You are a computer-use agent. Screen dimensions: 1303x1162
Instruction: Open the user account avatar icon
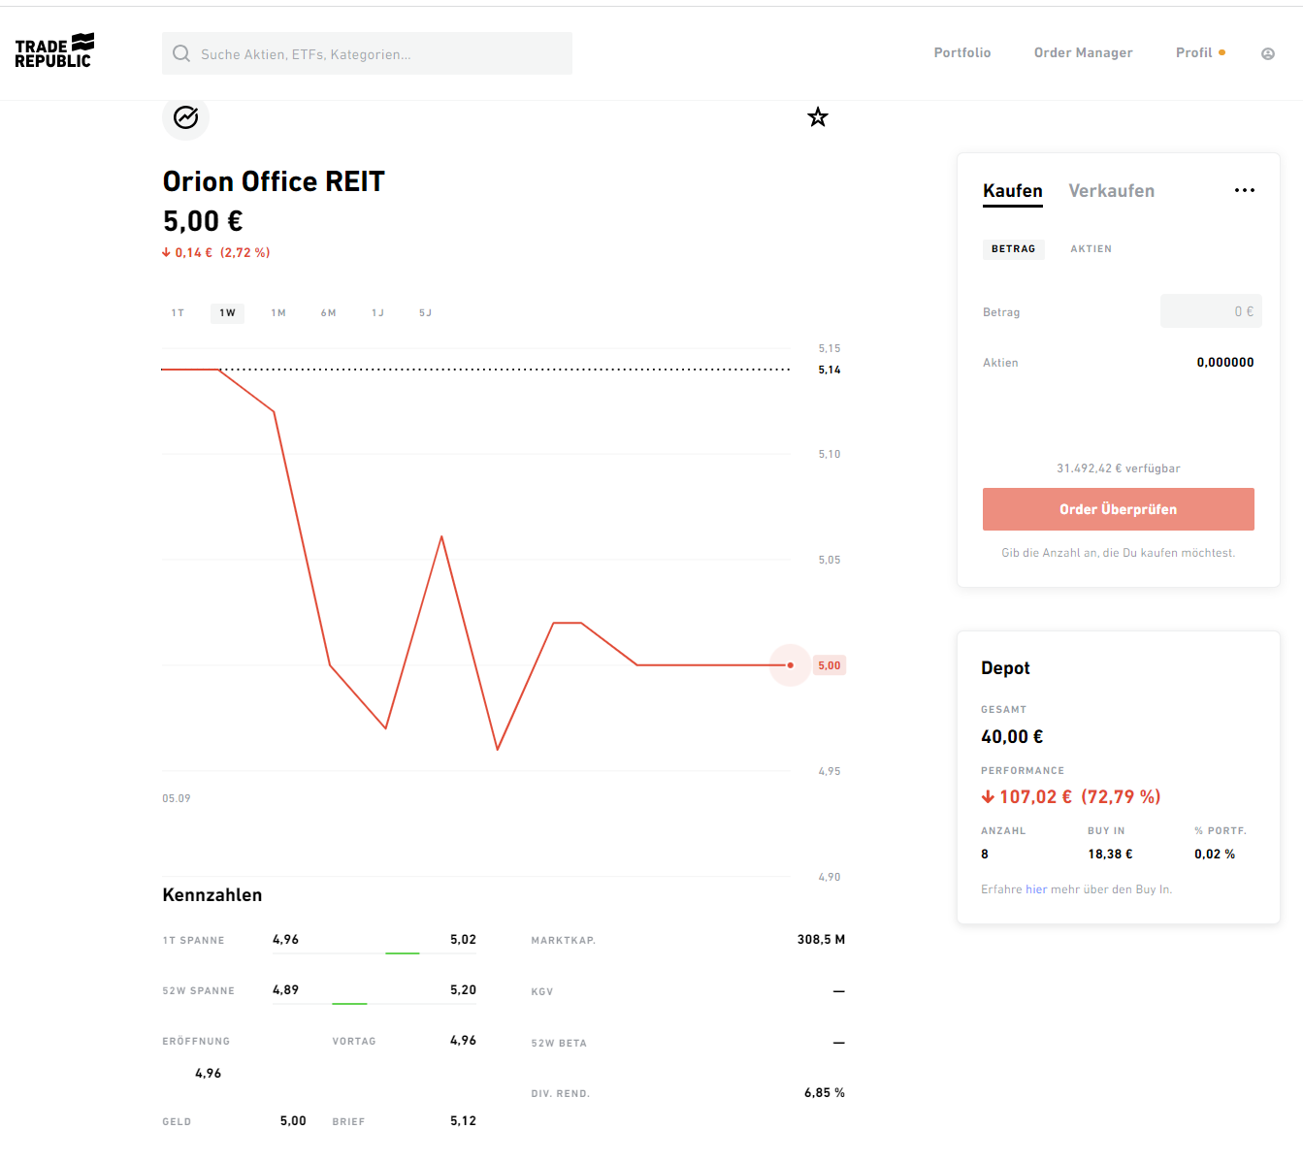[1267, 53]
